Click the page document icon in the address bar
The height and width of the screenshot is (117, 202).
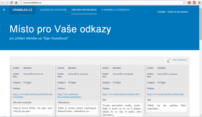21,3
